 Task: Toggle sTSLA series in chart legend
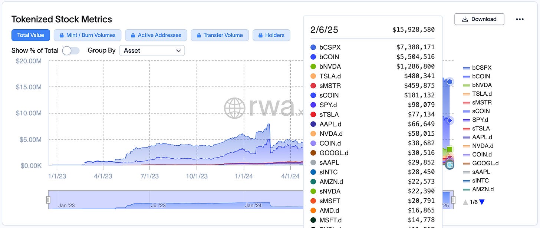pos(477,128)
